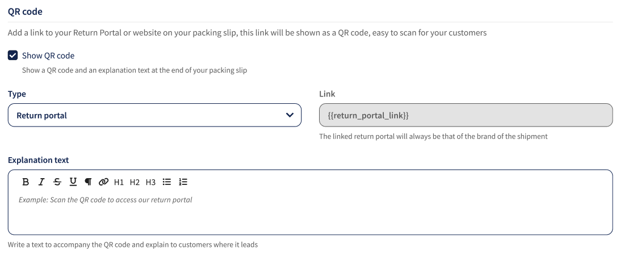Open the Type dropdown showing Return portal
Viewport: 620px width, 261px height.
pos(154,115)
